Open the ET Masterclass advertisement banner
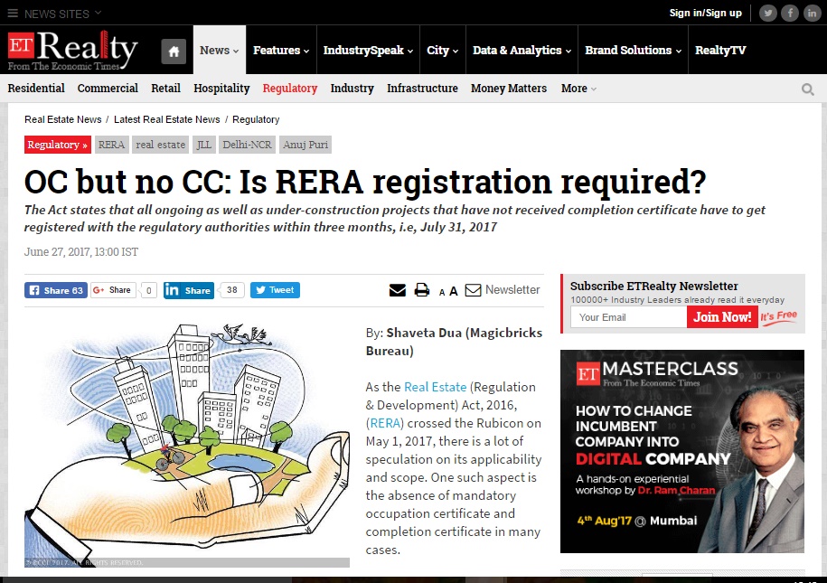 682,452
